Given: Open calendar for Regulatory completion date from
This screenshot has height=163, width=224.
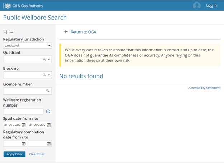Looking at the screenshot, I should click(x=24, y=144).
